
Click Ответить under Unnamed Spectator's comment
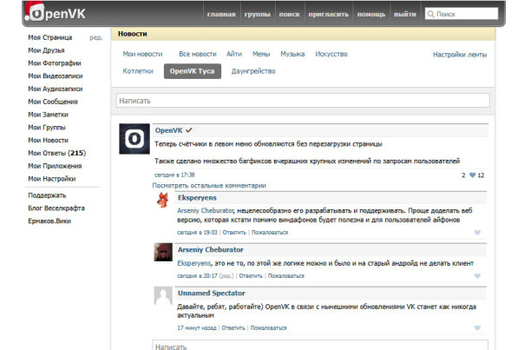pos(233,328)
